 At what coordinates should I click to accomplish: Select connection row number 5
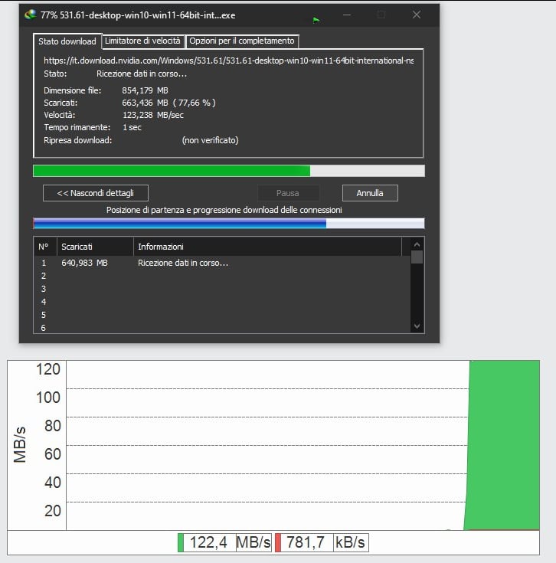click(222, 315)
